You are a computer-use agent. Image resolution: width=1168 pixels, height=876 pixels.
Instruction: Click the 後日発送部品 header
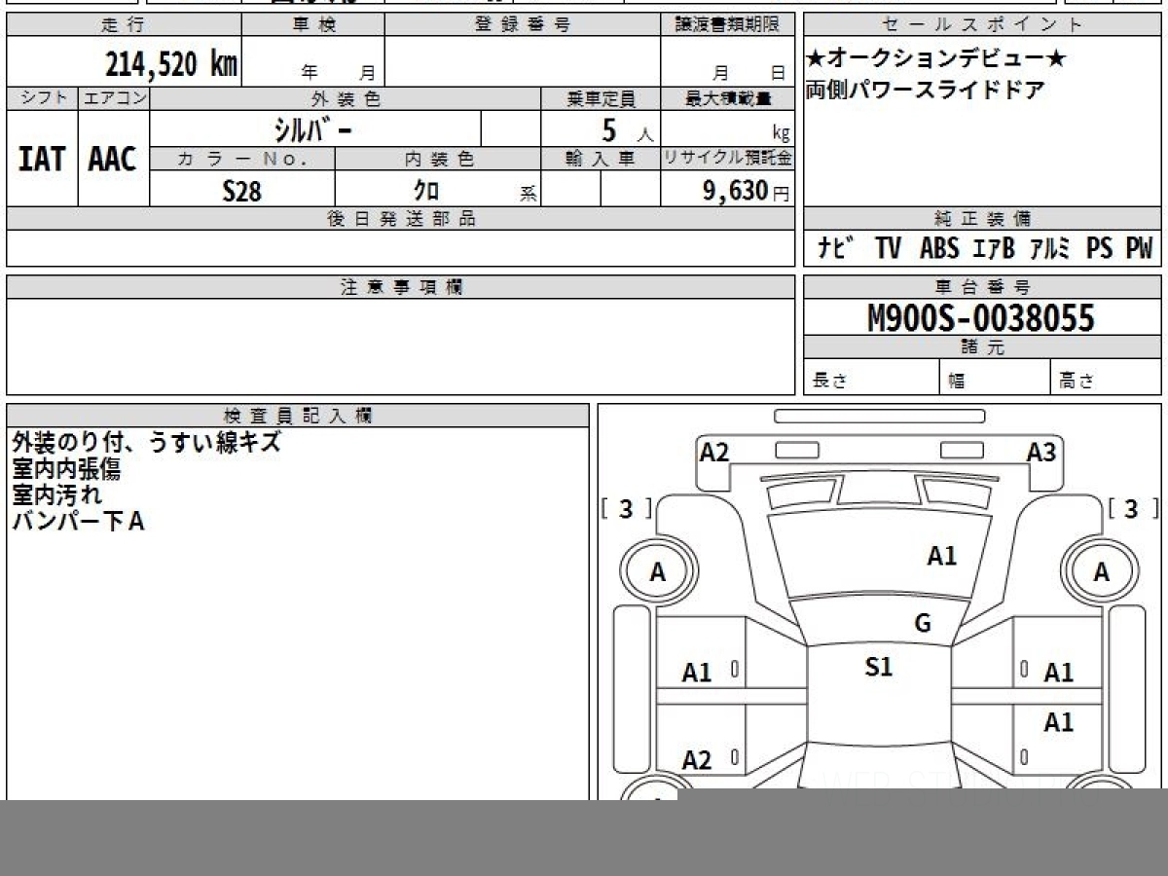tap(401, 219)
